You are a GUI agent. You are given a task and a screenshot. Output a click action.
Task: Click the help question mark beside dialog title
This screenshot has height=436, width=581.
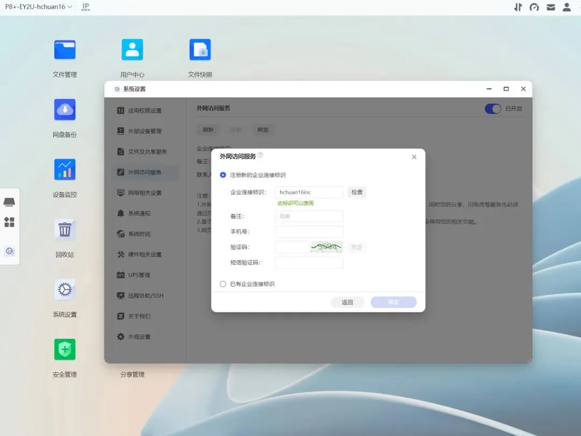pyautogui.click(x=260, y=156)
